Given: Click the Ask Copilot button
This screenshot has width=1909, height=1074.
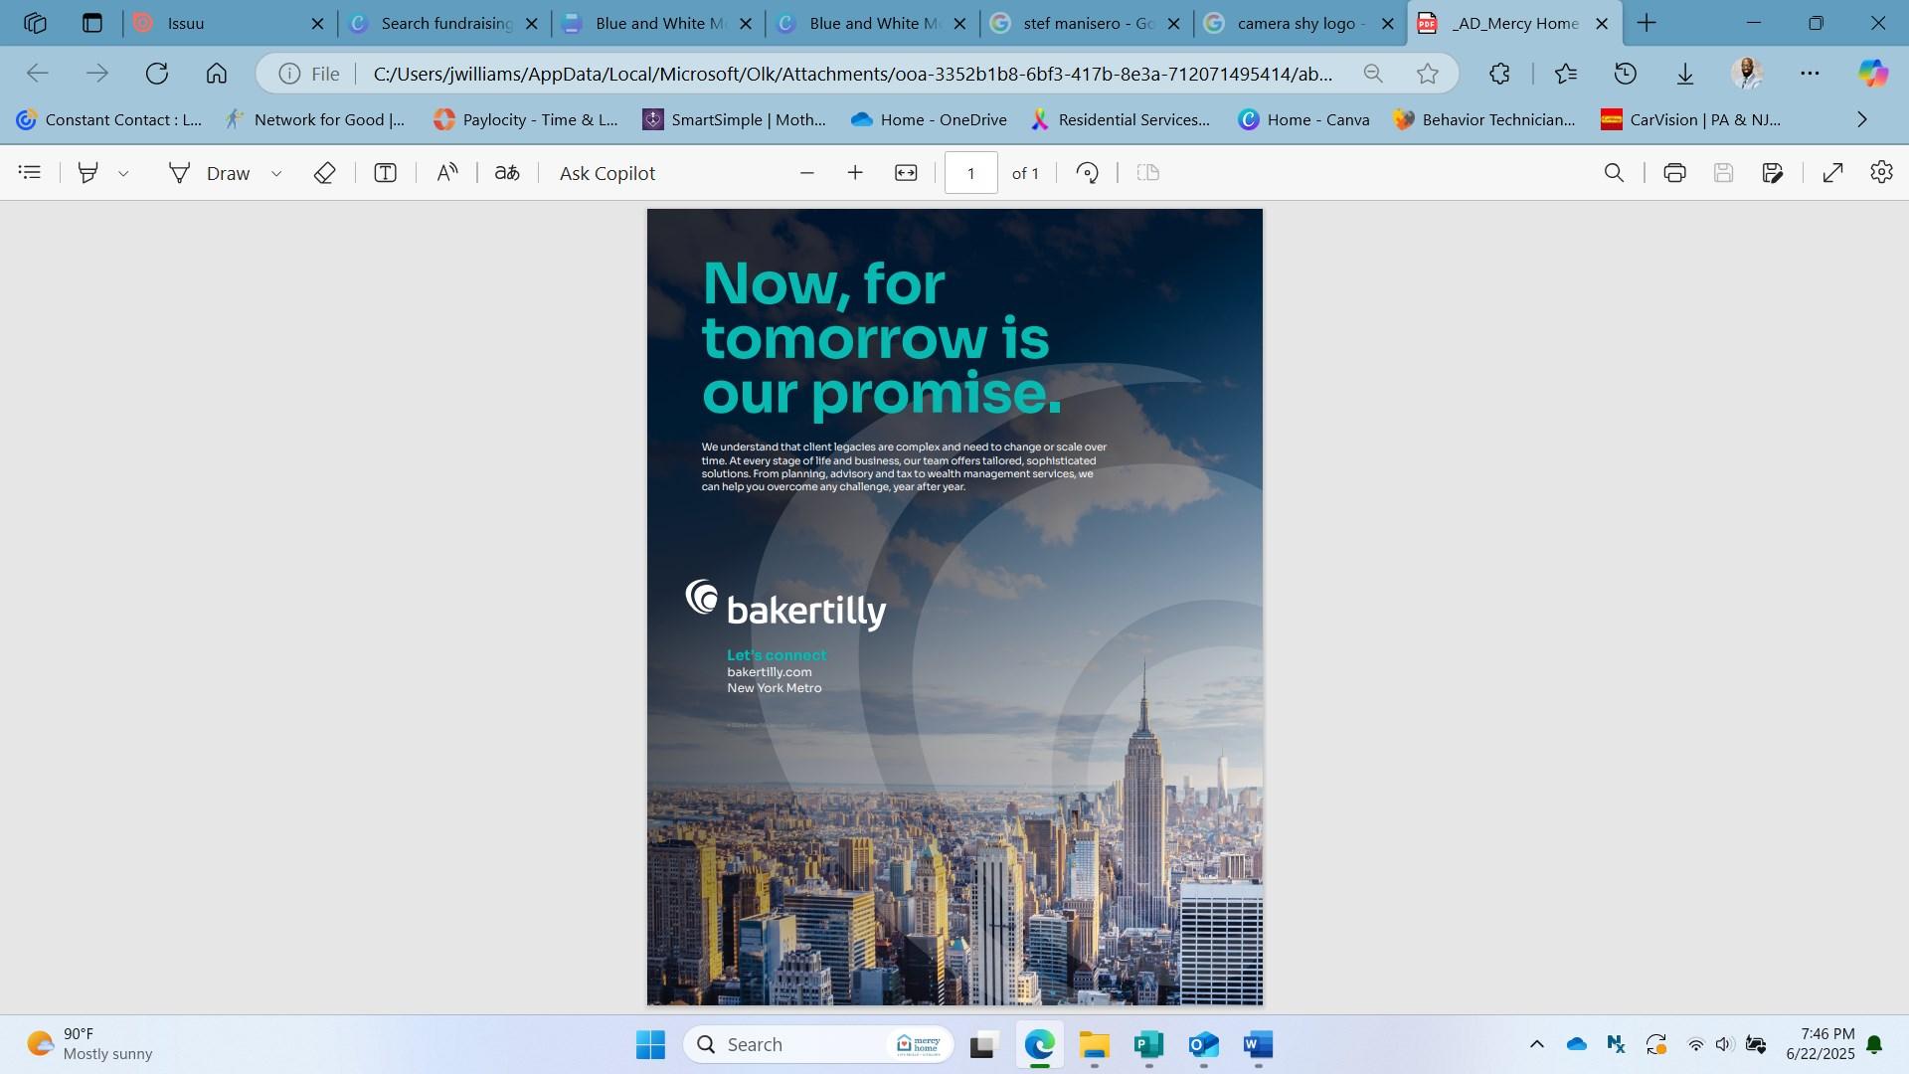Looking at the screenshot, I should click(607, 173).
